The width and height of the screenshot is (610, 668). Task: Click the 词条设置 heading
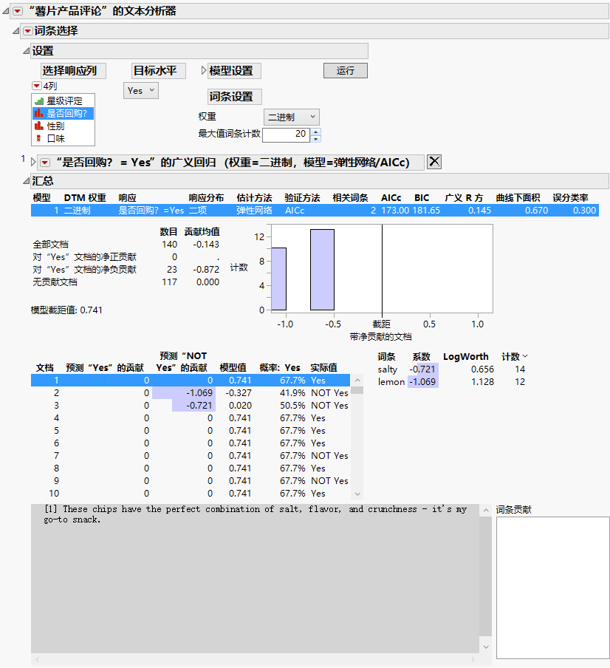point(235,97)
